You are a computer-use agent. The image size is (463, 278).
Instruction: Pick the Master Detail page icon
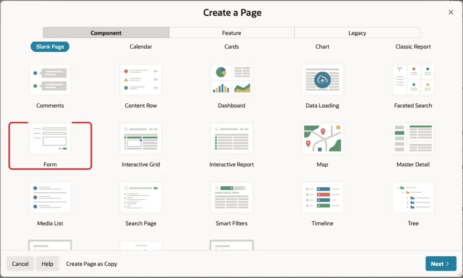[413, 139]
